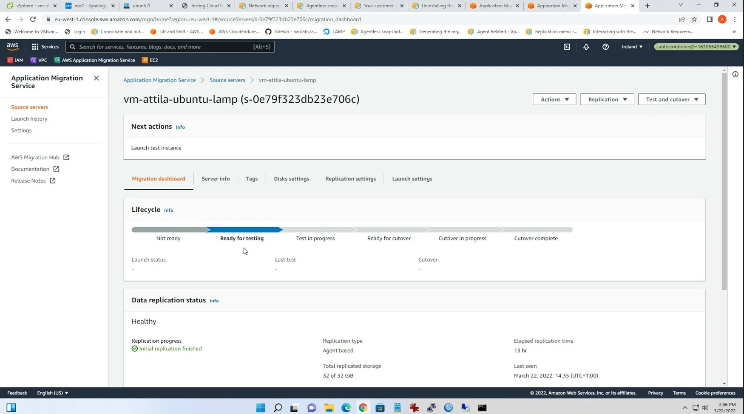Screen dimensions: 744x414
Task: Select the Migration dashboard tab
Action: pyautogui.click(x=159, y=179)
